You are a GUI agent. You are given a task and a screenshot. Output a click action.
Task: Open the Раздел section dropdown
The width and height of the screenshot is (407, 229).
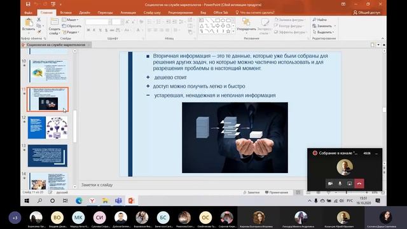pos(71,32)
